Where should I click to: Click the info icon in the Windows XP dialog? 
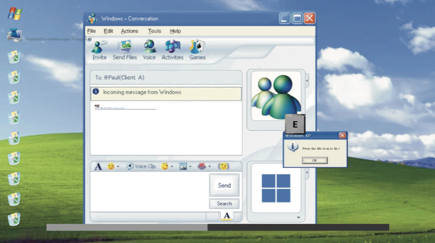pos(293,147)
